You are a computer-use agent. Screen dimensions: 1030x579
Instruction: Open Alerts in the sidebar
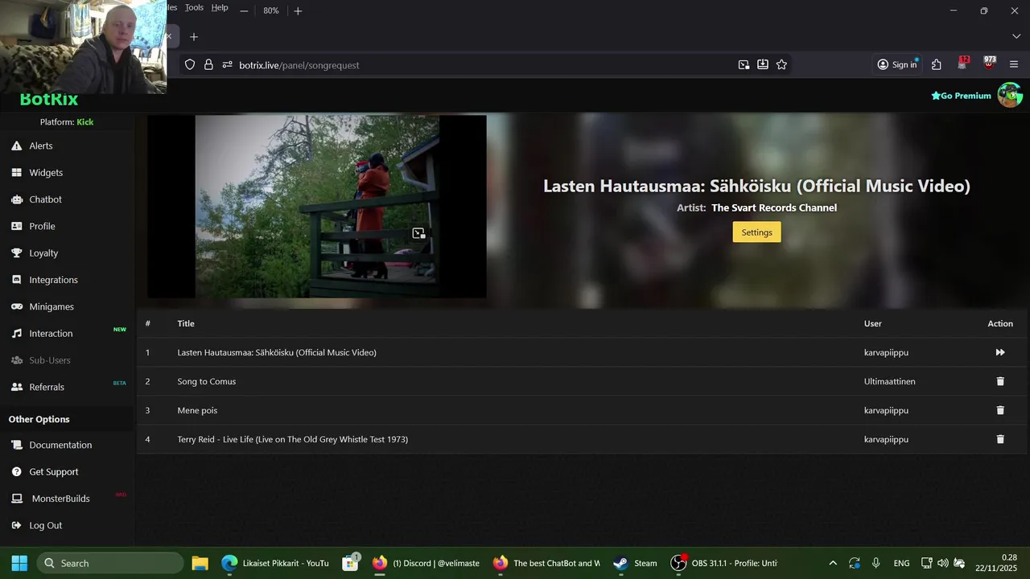pos(41,146)
